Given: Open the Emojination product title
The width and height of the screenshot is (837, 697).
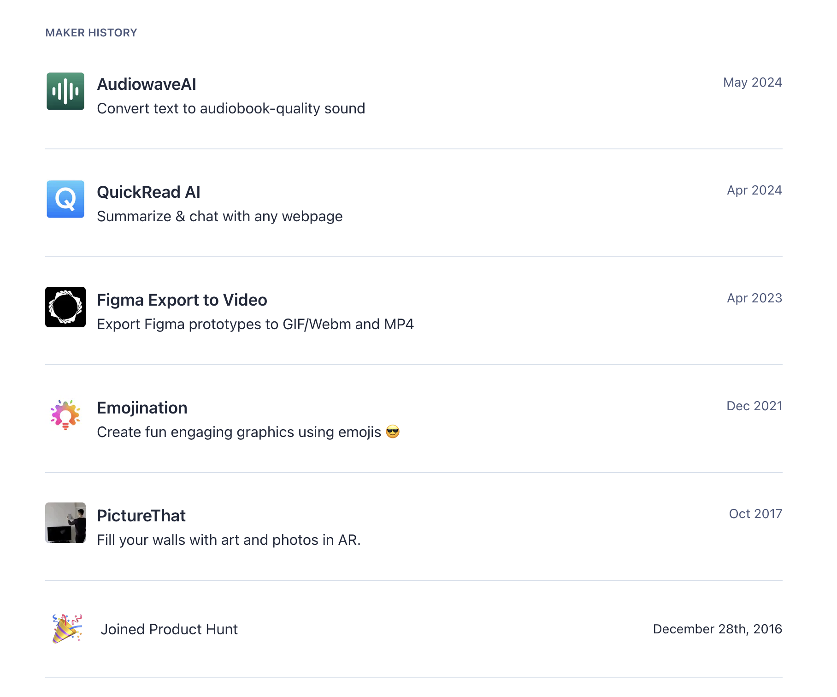Looking at the screenshot, I should click(142, 408).
